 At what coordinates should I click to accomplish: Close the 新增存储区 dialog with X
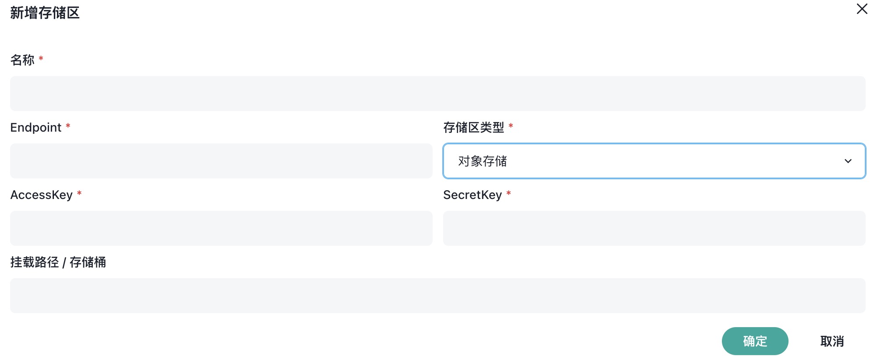coord(862,9)
